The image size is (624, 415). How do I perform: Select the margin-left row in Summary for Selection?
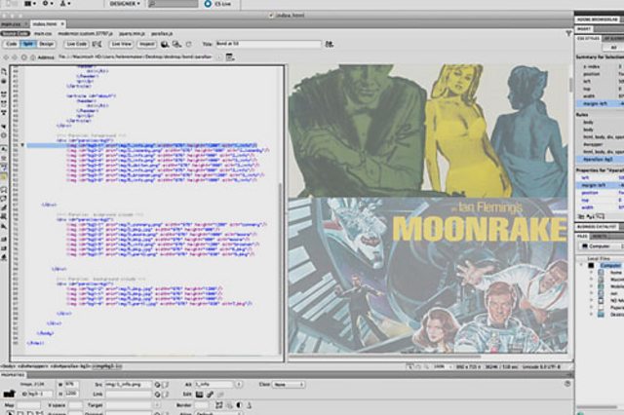601,103
